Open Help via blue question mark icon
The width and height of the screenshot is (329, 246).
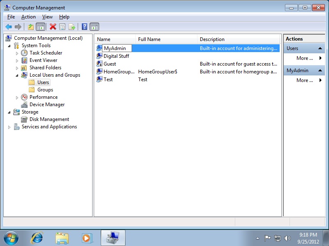pyautogui.click(x=84, y=27)
